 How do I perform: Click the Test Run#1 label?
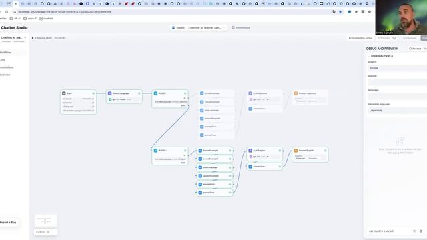(60, 38)
